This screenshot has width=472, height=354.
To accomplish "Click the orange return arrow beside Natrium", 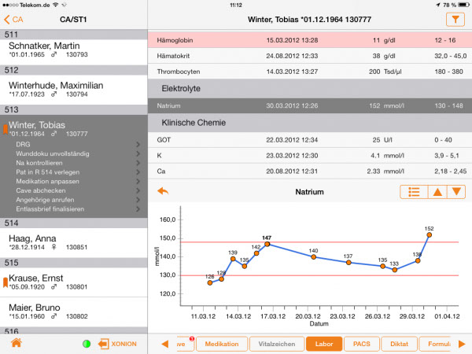I will [x=164, y=191].
